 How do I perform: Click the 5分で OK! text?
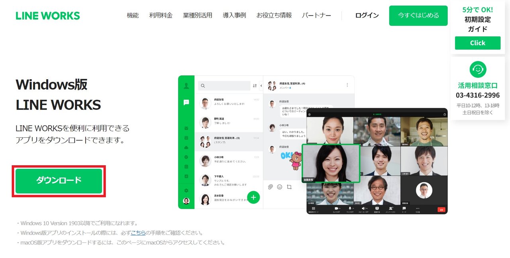(478, 10)
